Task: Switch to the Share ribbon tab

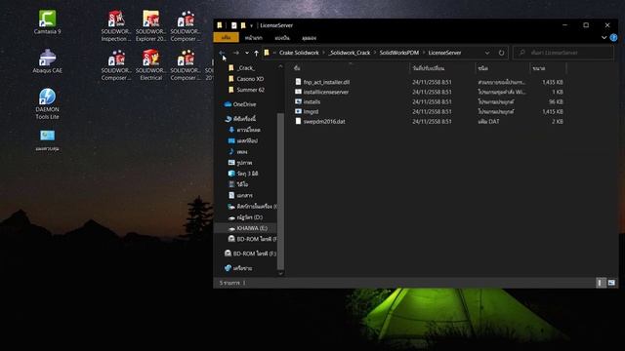Action: coord(282,38)
